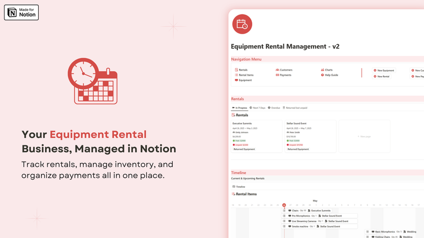Image resolution: width=424 pixels, height=238 pixels.
Task: Click the red today marker on timeline
Action: pyautogui.click(x=284, y=205)
